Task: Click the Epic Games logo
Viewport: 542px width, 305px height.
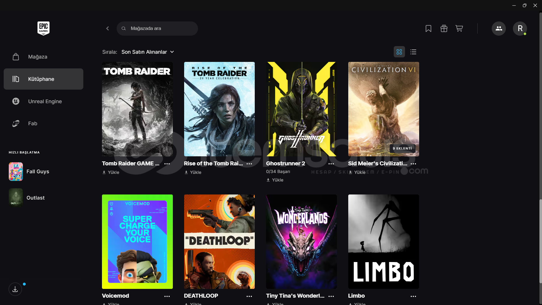Action: click(x=43, y=28)
